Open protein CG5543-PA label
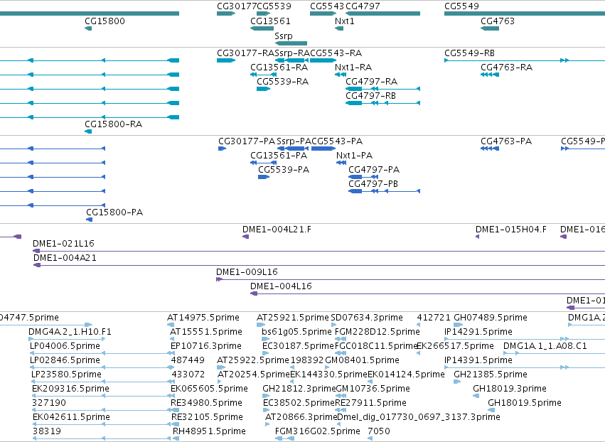605x442 pixels. pos(337,141)
